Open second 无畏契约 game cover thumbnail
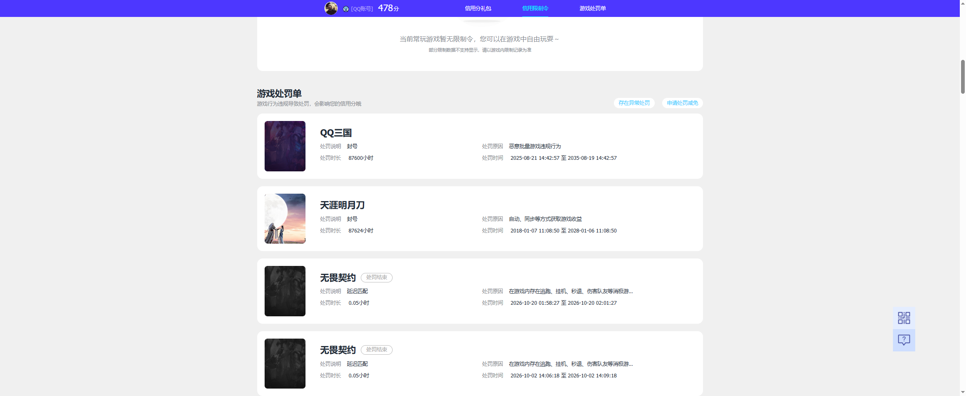This screenshot has width=966, height=396. point(285,363)
